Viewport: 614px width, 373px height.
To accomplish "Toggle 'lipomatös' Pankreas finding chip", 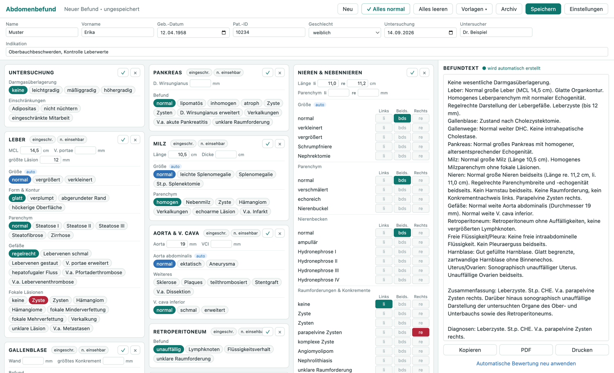I will (x=192, y=103).
